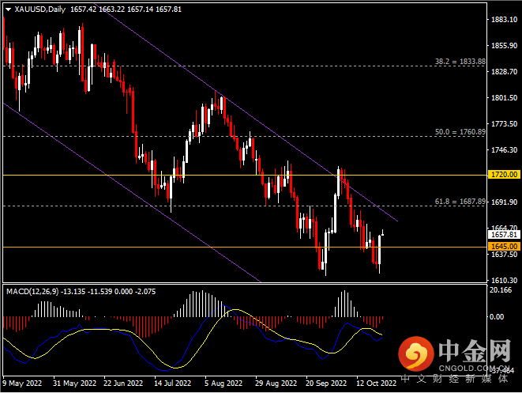Screen dimensions: 522x393
Task: Click the 14 Jul 2022 date label
Action: (x=172, y=384)
